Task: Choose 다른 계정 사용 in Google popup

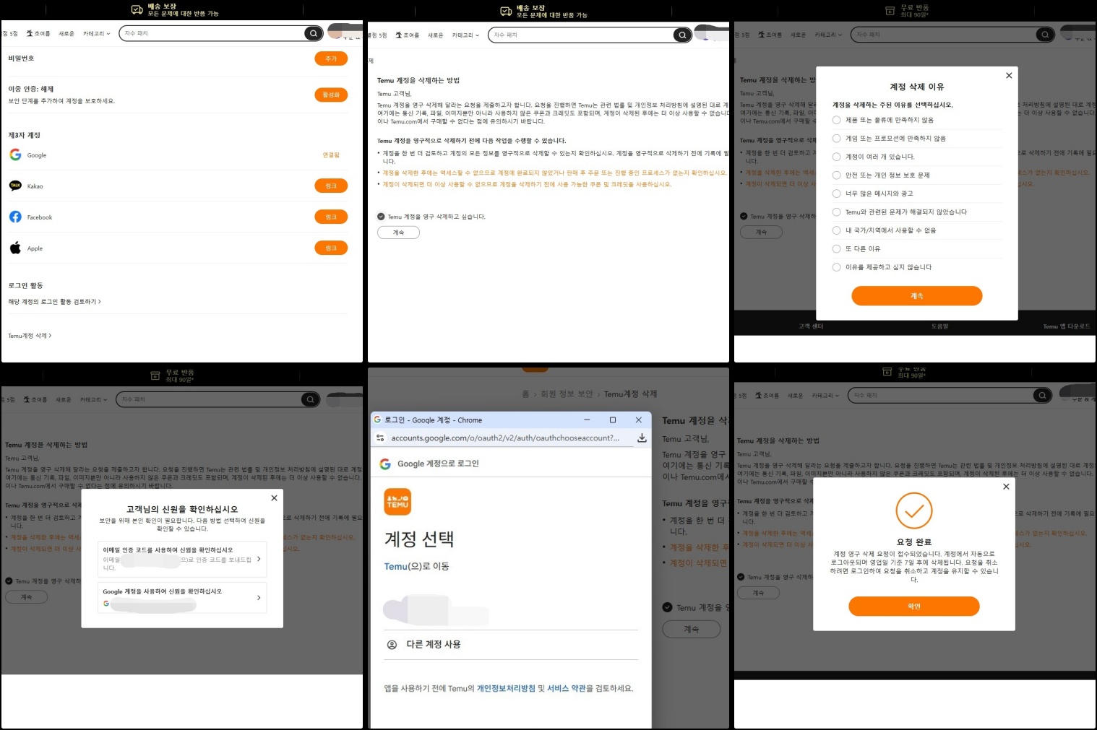Action: point(511,645)
